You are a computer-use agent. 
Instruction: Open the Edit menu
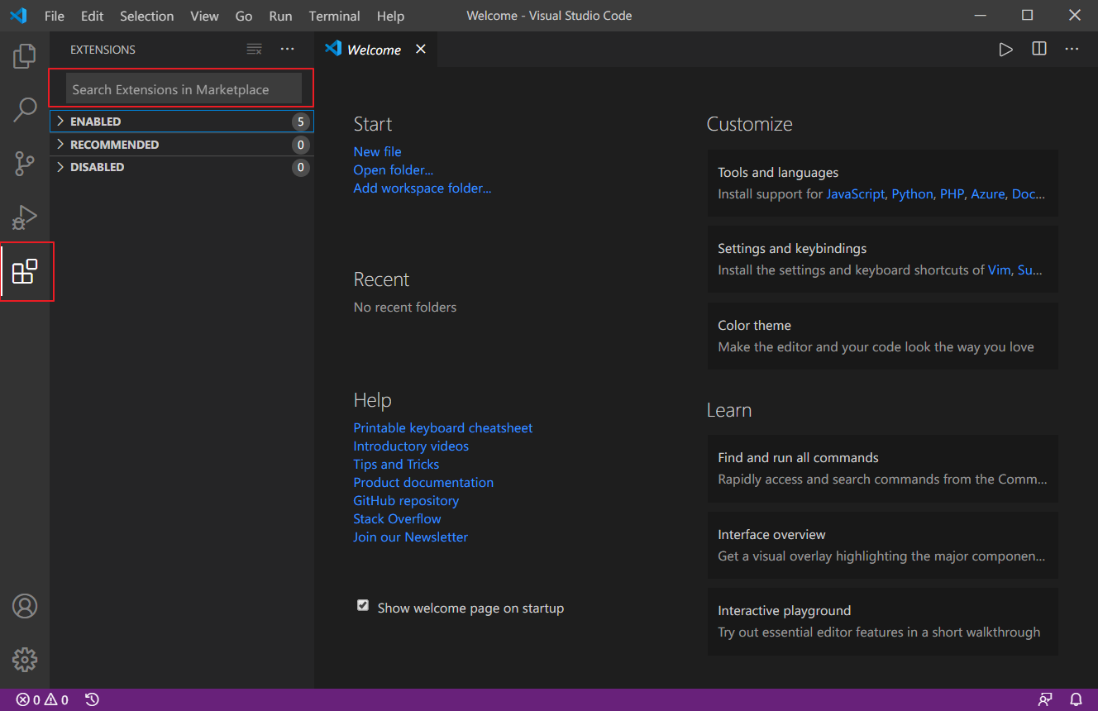click(x=92, y=16)
